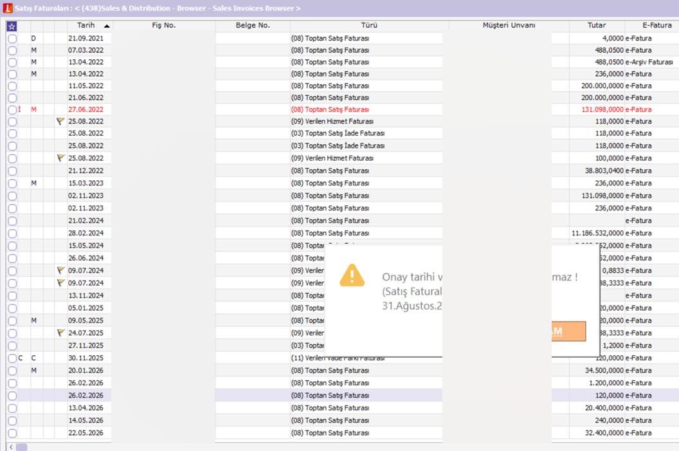The image size is (679, 451).
Task: Click the flag icon on the 100,0000 invoice row
Action: (x=60, y=158)
